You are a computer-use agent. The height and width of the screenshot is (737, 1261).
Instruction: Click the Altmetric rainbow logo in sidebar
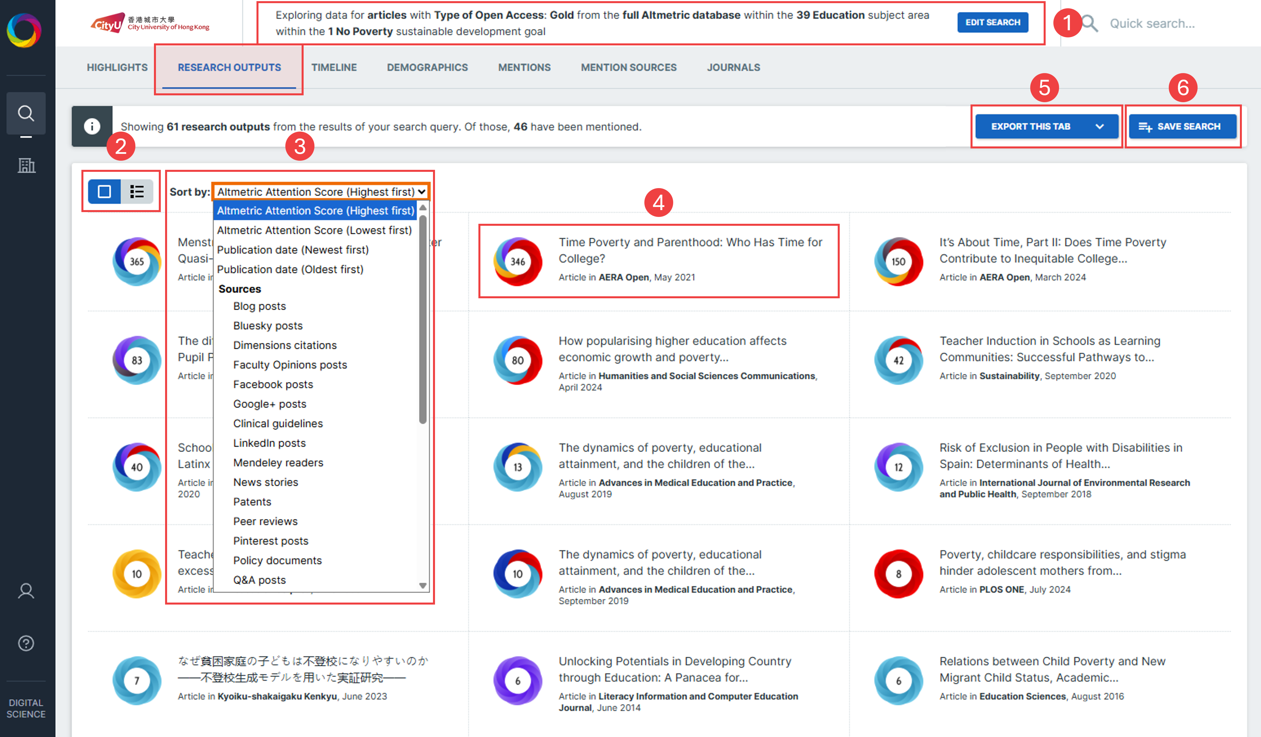point(23,30)
